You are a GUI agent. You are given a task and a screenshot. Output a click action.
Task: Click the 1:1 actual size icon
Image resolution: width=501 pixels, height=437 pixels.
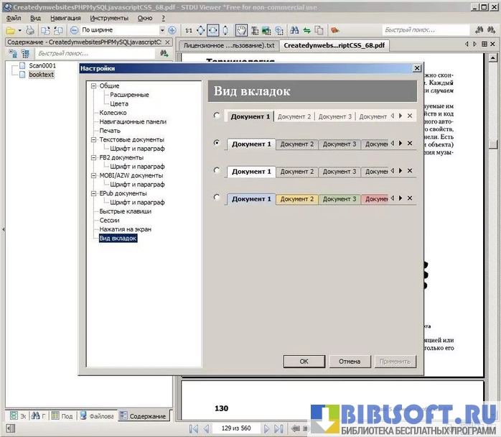point(188,30)
